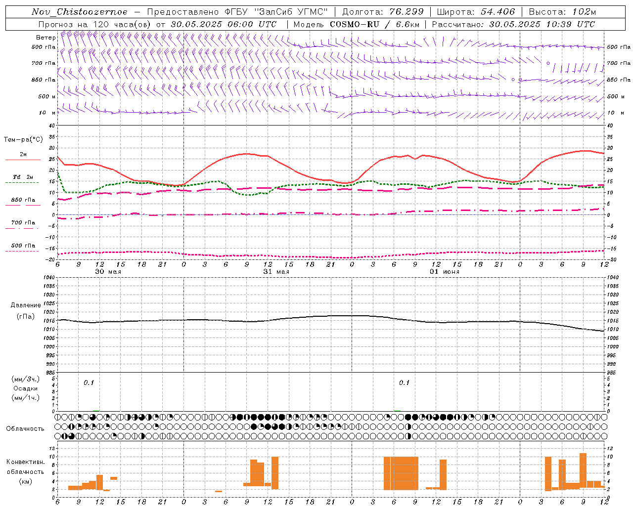Click the 31 мая date label
This screenshot has width=633, height=506.
pyautogui.click(x=276, y=272)
